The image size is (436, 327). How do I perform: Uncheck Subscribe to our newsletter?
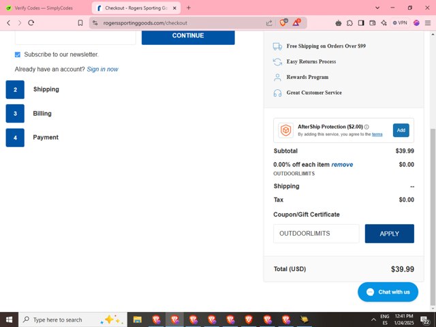18,54
